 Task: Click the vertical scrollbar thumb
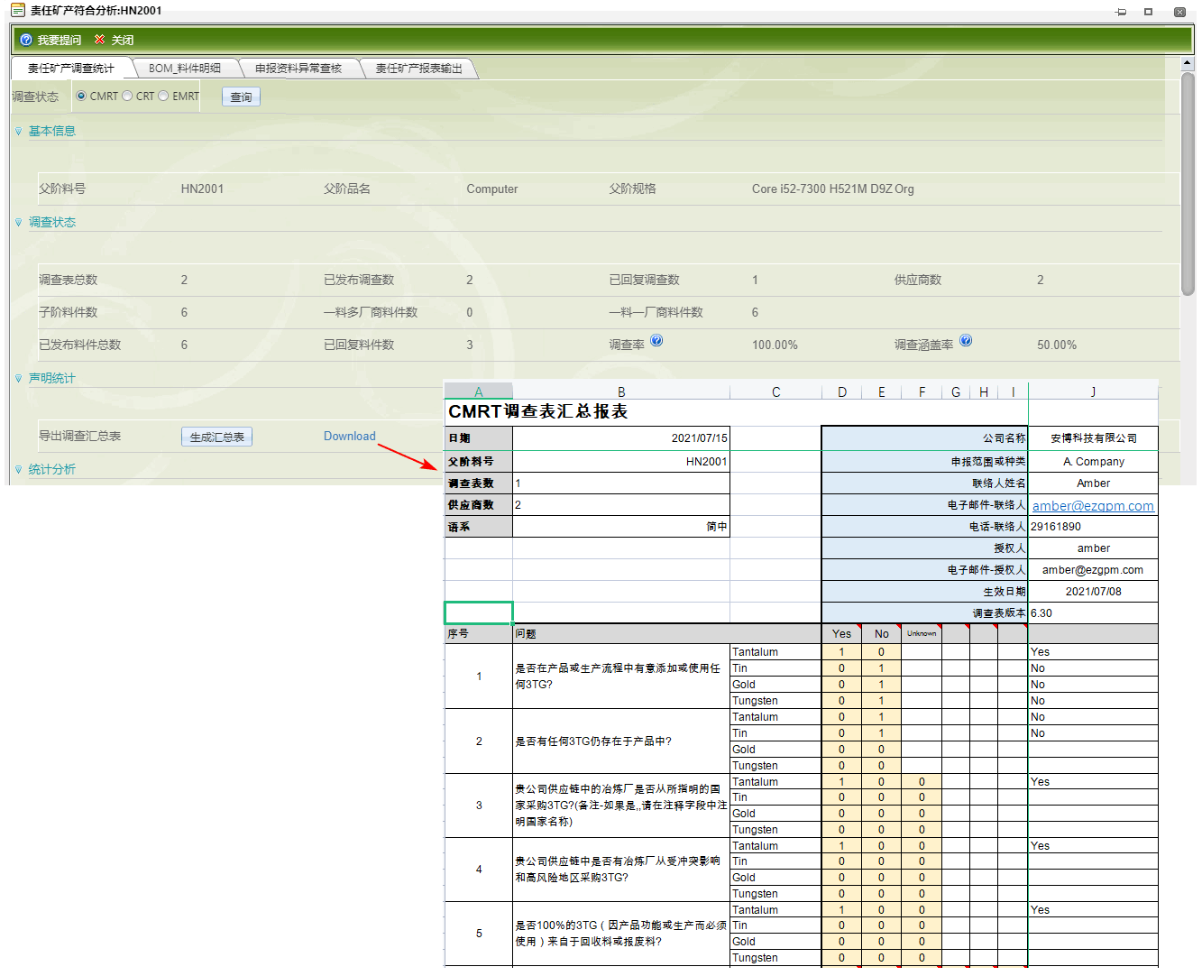click(x=1188, y=184)
